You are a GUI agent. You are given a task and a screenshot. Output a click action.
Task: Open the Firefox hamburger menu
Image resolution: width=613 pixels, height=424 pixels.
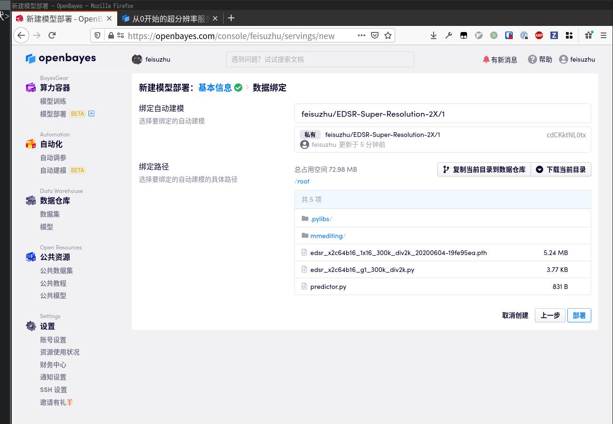(x=603, y=35)
